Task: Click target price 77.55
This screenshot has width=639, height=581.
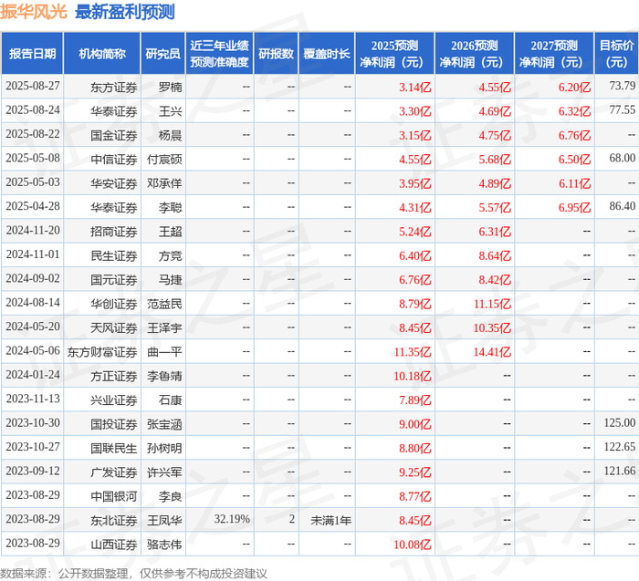Action: point(623,110)
